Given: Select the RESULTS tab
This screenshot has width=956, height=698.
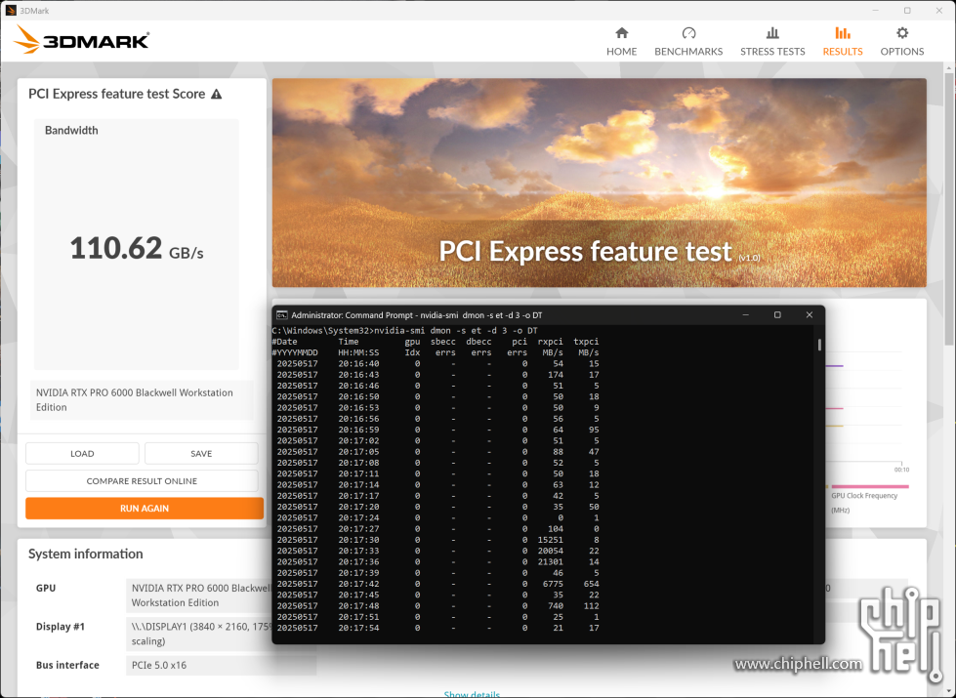Looking at the screenshot, I should coord(843,41).
